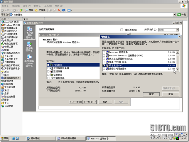Open 区域和语言选项 item

(x=11, y=53)
